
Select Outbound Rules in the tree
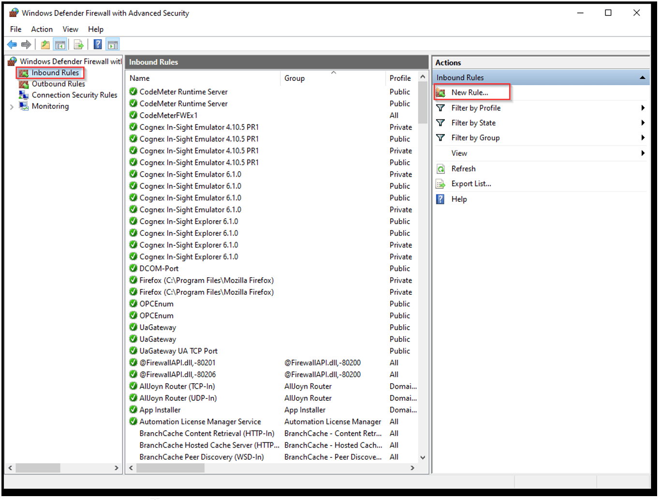point(59,84)
